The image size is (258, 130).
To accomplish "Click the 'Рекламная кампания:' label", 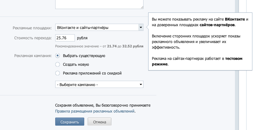I will click(33, 56).
